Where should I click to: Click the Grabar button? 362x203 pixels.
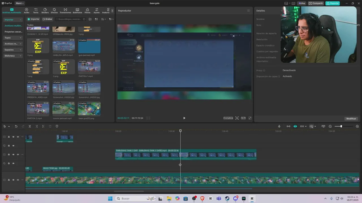coord(47,19)
